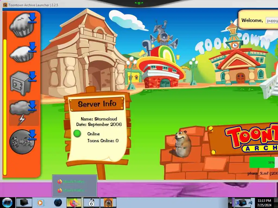Viewport: 278px width, 208px height.
Task: Switch to the dog-icon Toontown Archive Launcher taskbar button
Action: coord(108,203)
